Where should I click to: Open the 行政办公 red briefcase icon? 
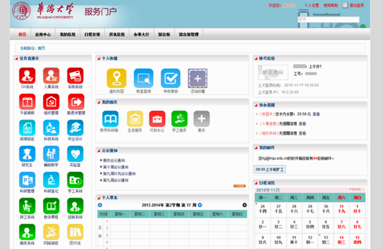tap(157, 119)
